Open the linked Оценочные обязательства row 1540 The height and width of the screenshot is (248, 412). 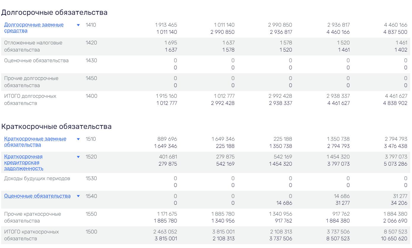pos(37,196)
